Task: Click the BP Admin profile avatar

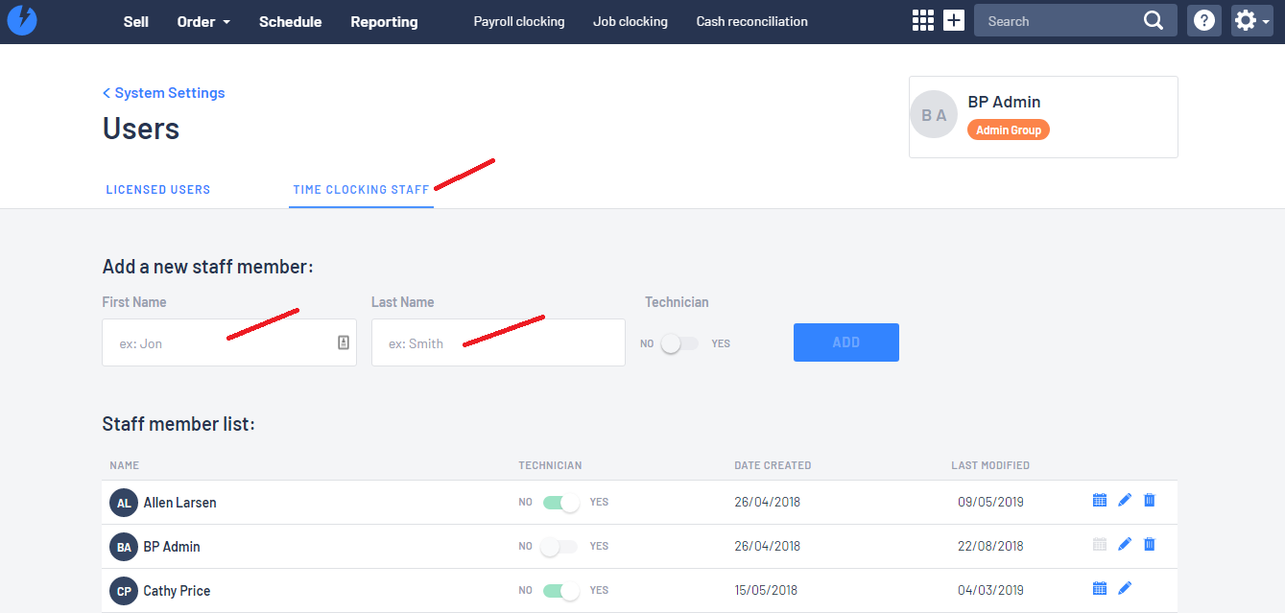Action: click(x=934, y=114)
